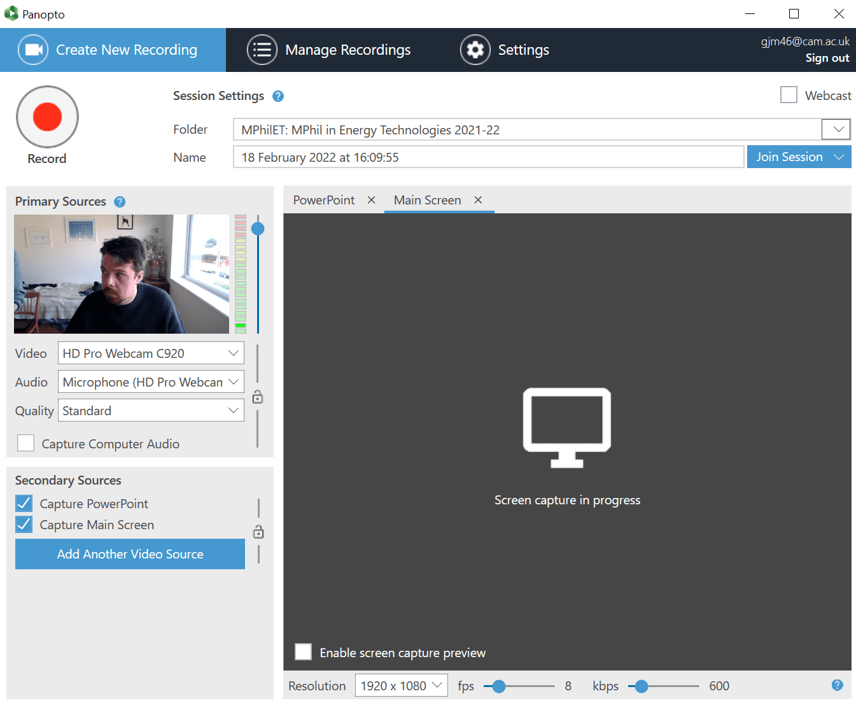Open the Manage Recordings tab
This screenshot has height=703, width=856.
pyautogui.click(x=329, y=50)
